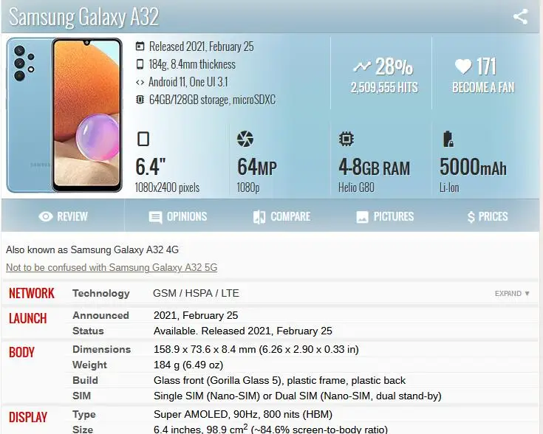Click the SIM spec label
Image resolution: width=543 pixels, height=434 pixels.
click(81, 396)
